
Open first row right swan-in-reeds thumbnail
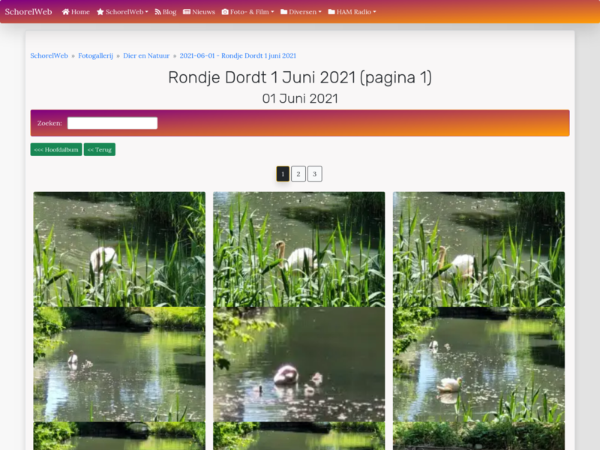click(478, 249)
